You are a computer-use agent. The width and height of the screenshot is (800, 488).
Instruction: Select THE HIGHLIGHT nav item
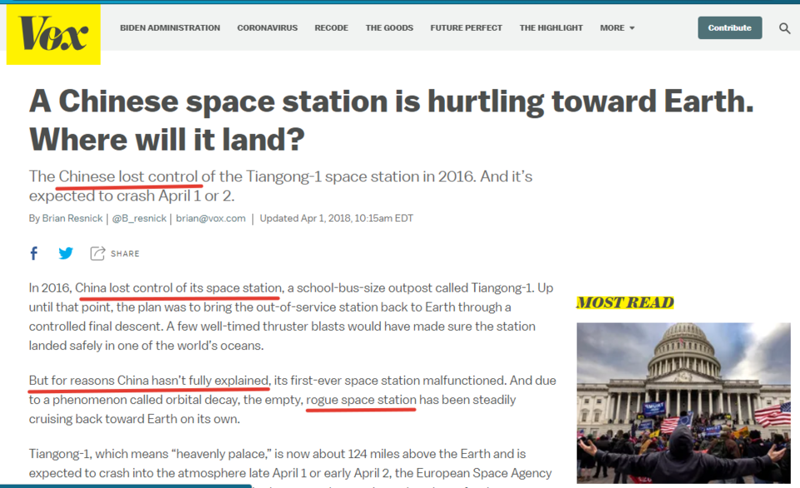click(551, 27)
